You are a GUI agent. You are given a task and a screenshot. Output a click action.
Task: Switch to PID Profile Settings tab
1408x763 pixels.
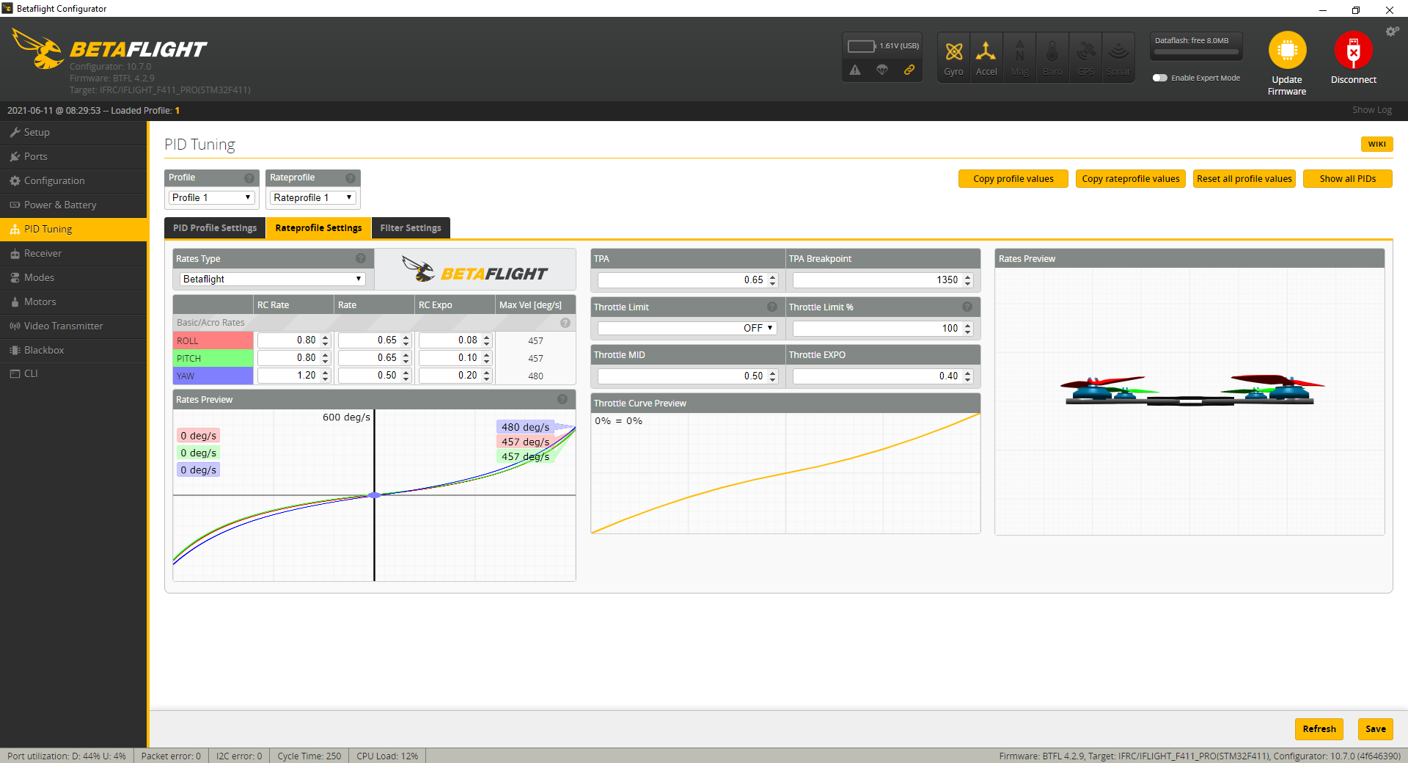(215, 228)
